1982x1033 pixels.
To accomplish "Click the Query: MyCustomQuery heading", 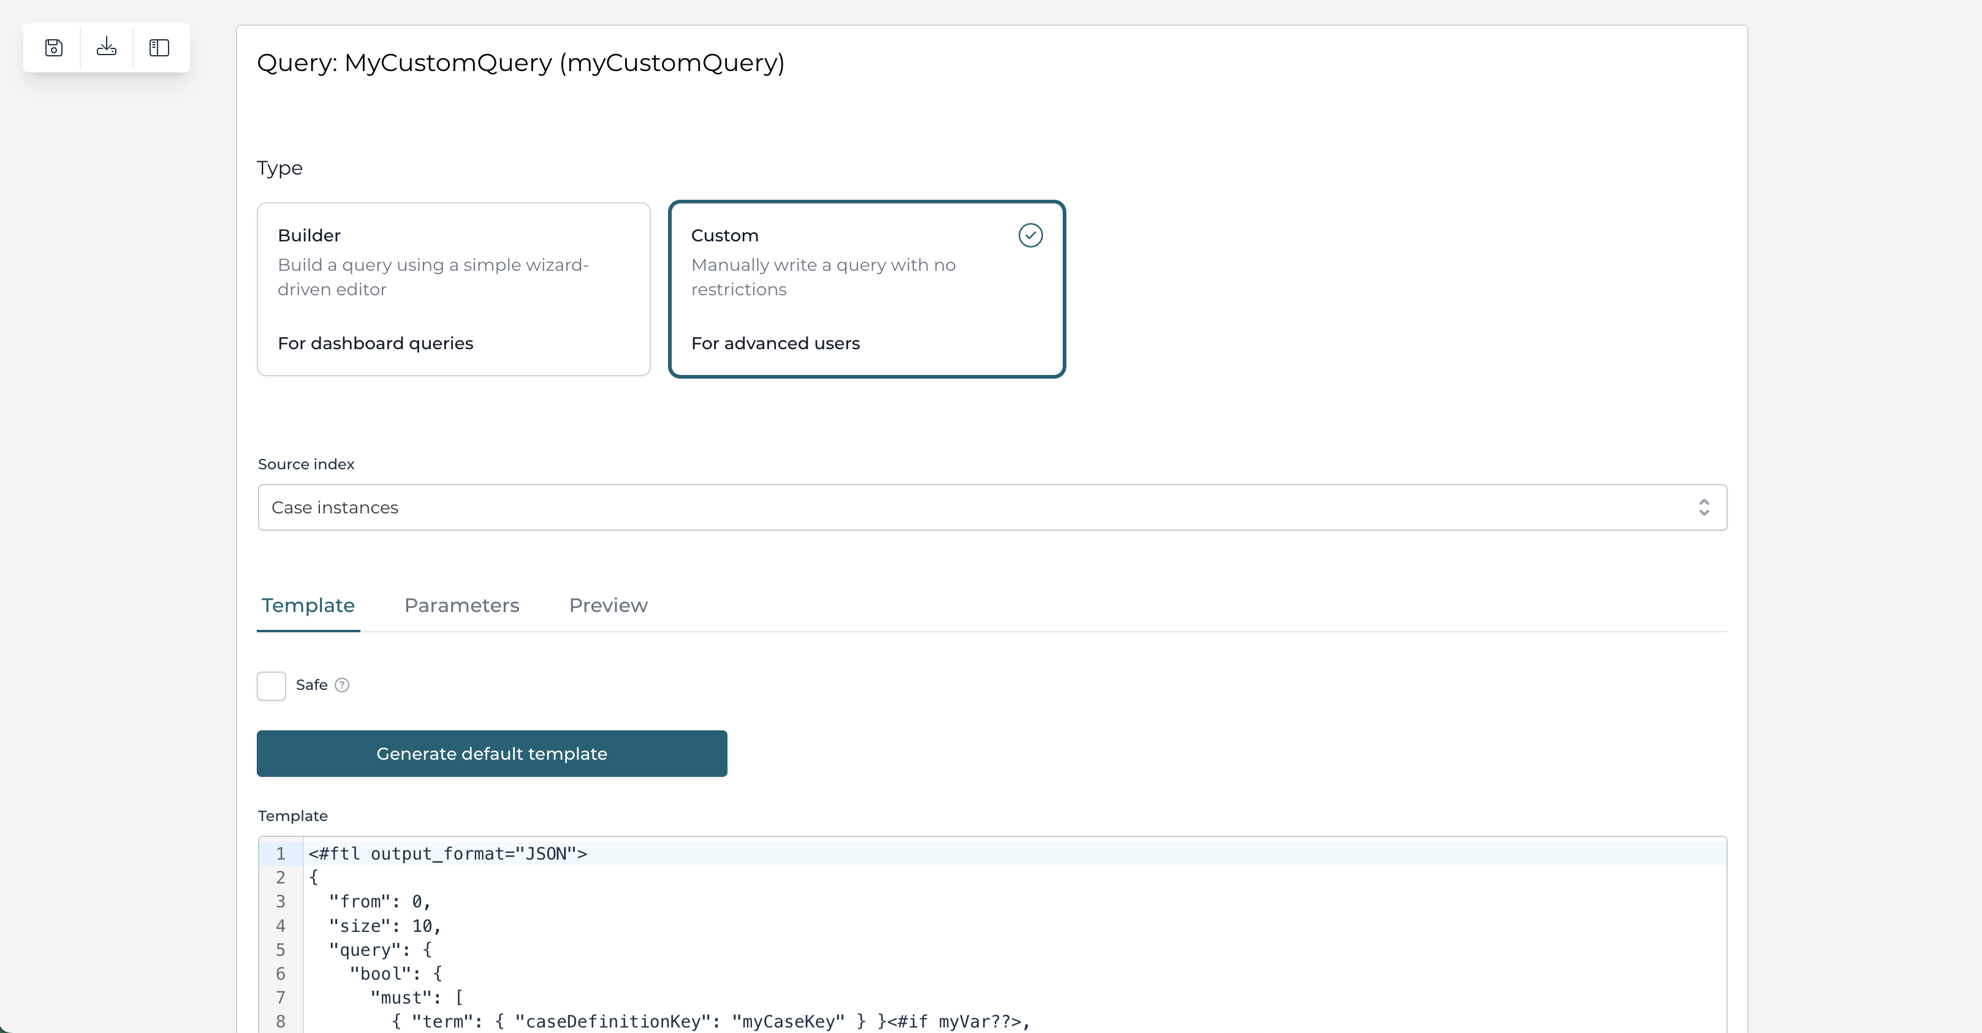I will (x=520, y=63).
